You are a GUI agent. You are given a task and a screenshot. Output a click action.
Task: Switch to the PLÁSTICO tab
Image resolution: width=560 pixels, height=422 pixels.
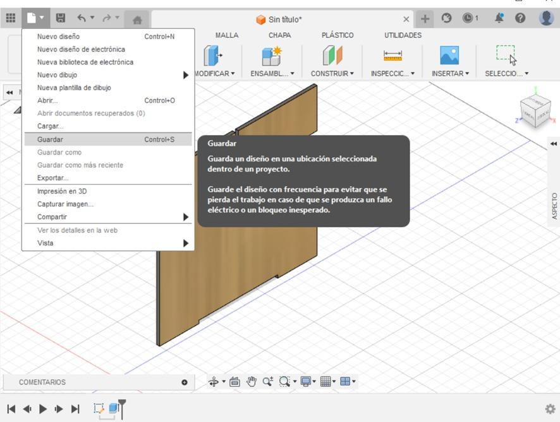338,35
